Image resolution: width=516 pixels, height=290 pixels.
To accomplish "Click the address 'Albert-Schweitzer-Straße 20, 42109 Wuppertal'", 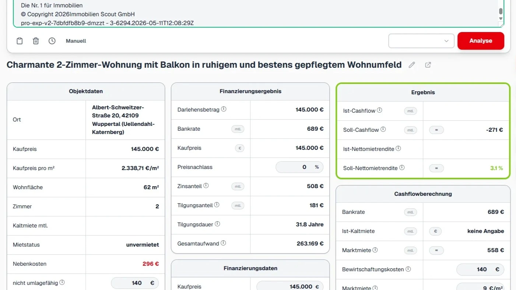I will click(123, 120).
